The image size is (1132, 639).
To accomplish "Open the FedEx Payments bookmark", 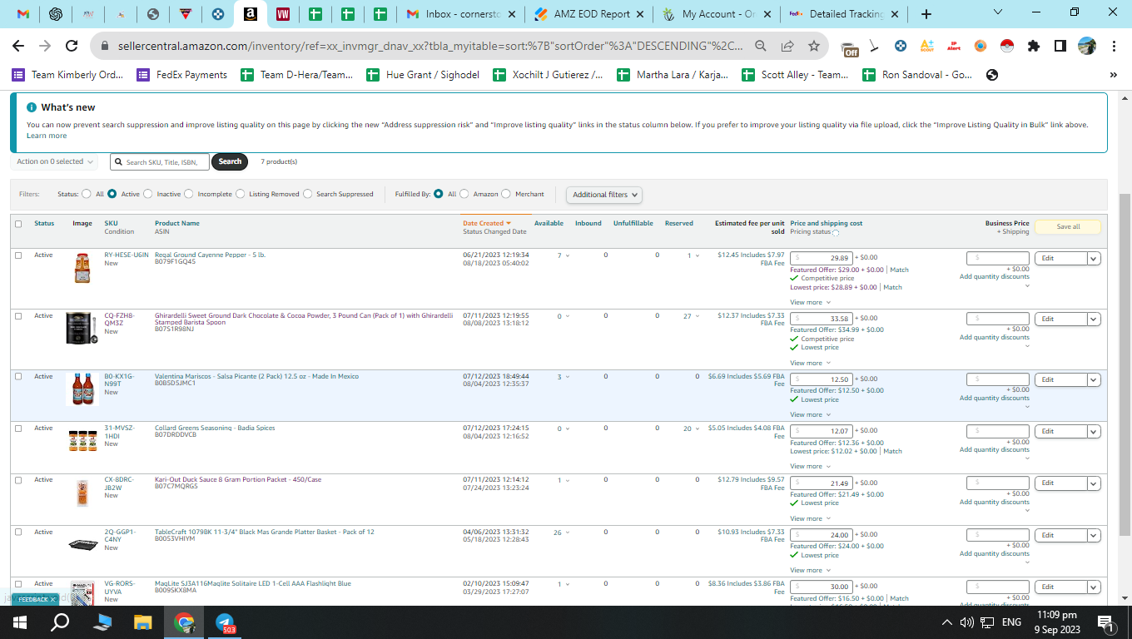I will coord(182,75).
